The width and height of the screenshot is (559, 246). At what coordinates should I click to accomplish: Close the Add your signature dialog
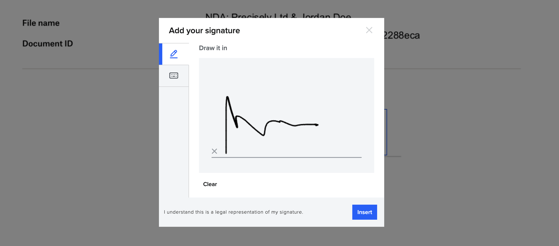pyautogui.click(x=369, y=30)
